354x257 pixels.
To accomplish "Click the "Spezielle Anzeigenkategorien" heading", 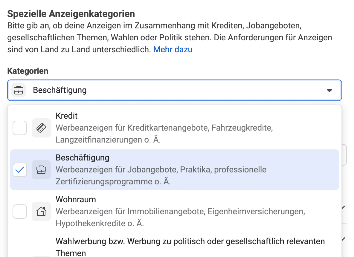I will coord(71,14).
